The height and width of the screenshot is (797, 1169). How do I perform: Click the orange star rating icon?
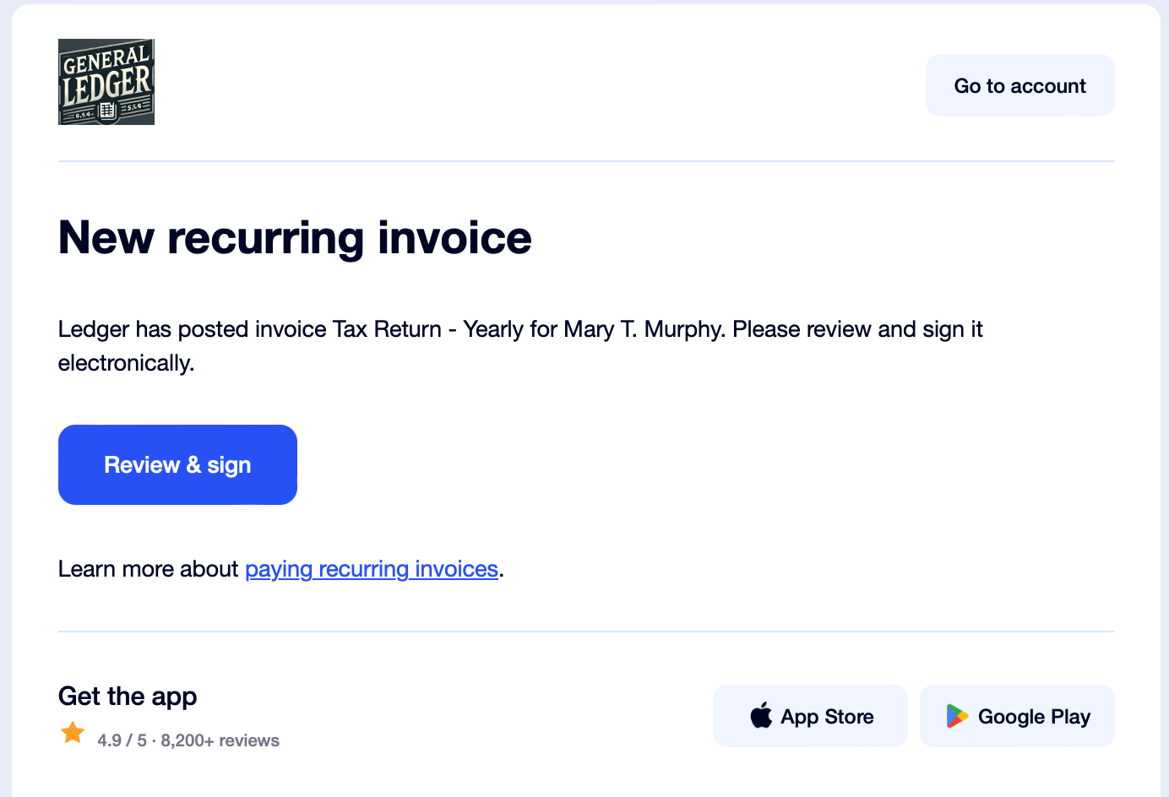click(73, 733)
